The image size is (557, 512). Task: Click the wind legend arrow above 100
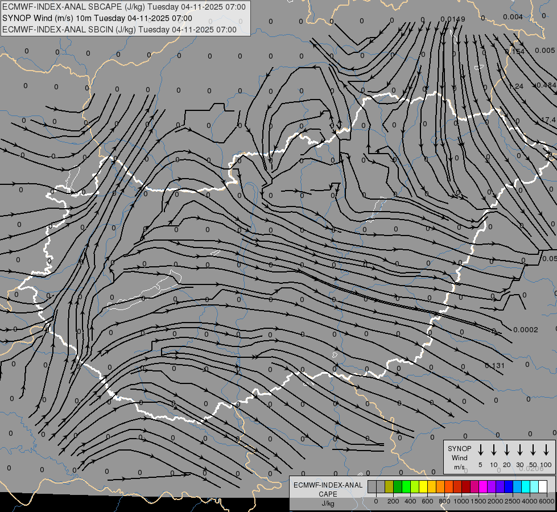(546, 449)
